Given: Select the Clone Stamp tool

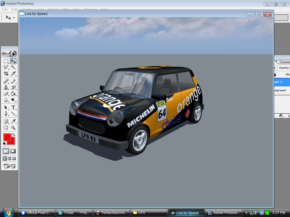Looking at the screenshot, I should pos(6,88).
